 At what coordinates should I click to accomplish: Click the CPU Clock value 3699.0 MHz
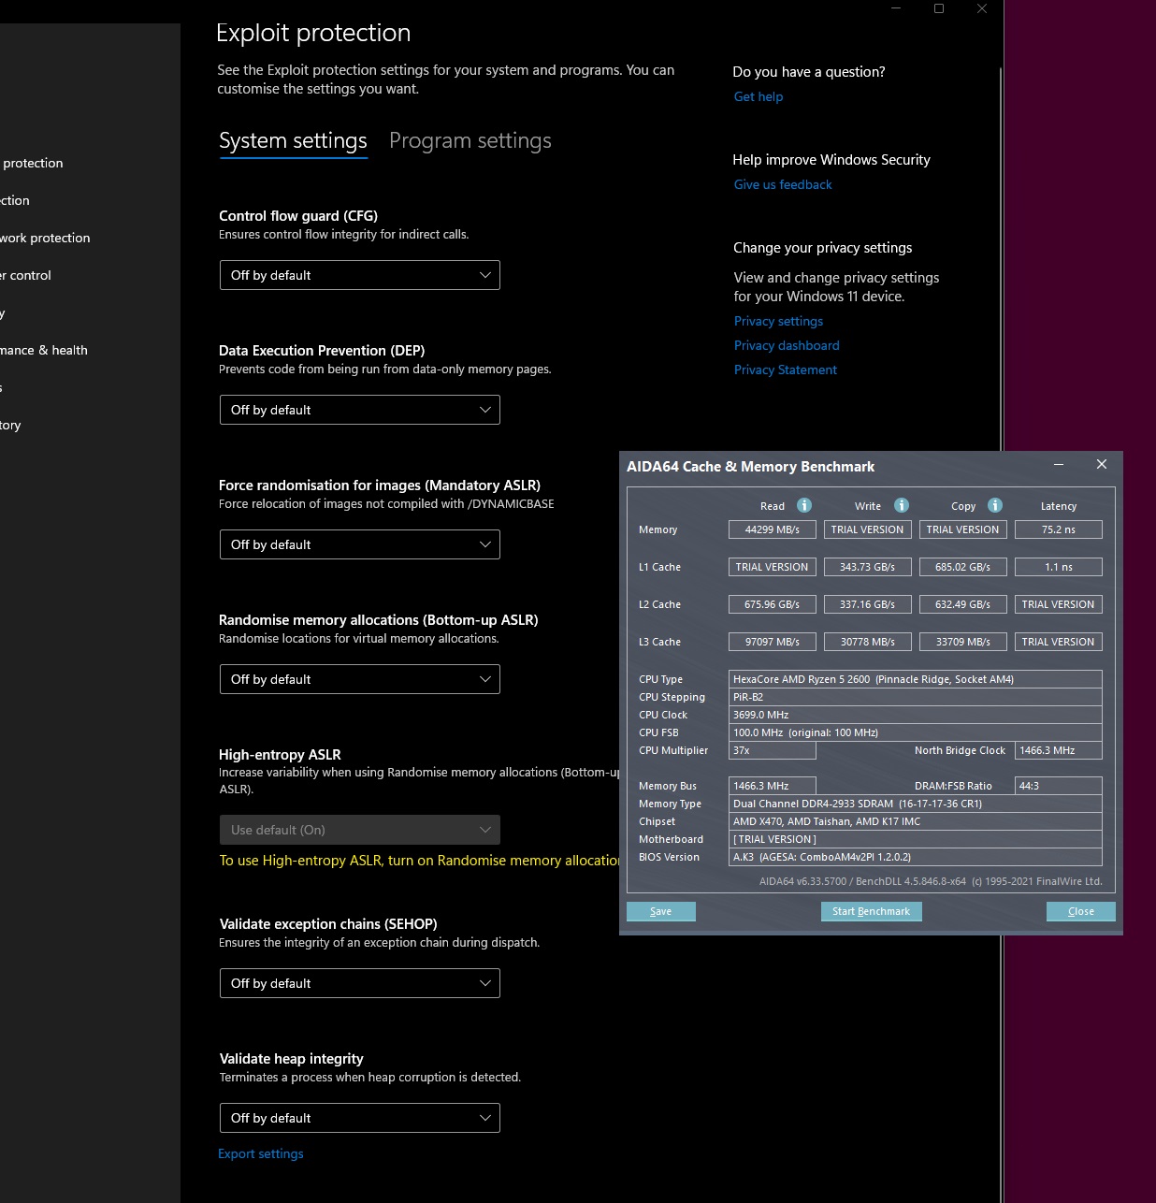[916, 715]
